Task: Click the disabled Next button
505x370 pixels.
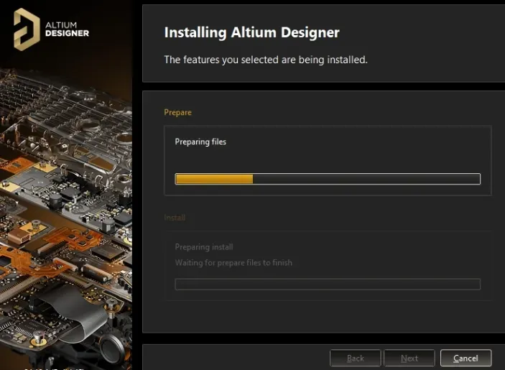Action: (409, 358)
